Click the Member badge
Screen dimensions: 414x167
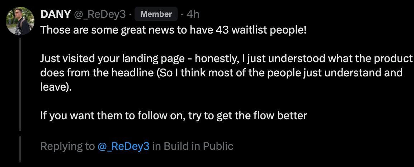tap(156, 14)
